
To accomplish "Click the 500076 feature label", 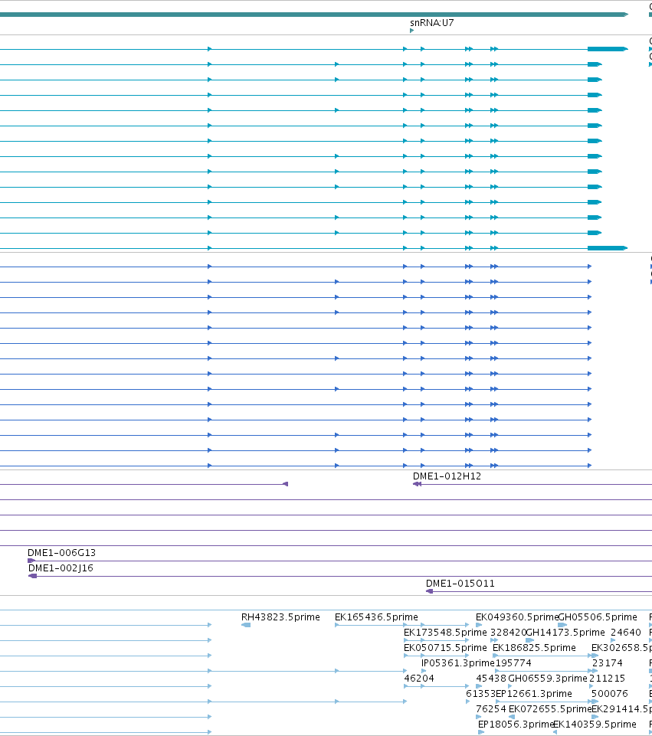I will 609,693.
